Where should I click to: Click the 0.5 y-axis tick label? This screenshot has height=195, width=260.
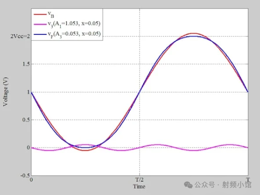click(26, 120)
